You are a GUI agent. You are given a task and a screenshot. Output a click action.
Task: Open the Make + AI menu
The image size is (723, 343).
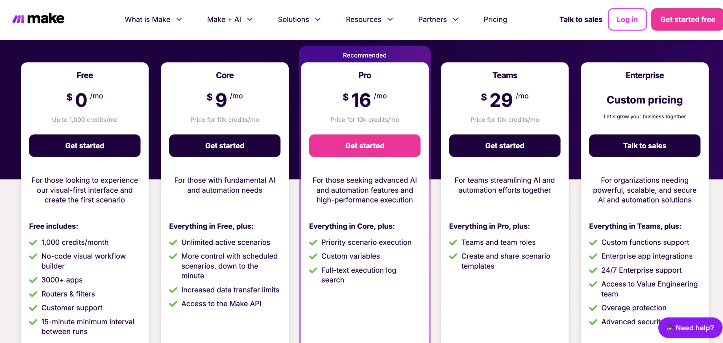(x=229, y=19)
